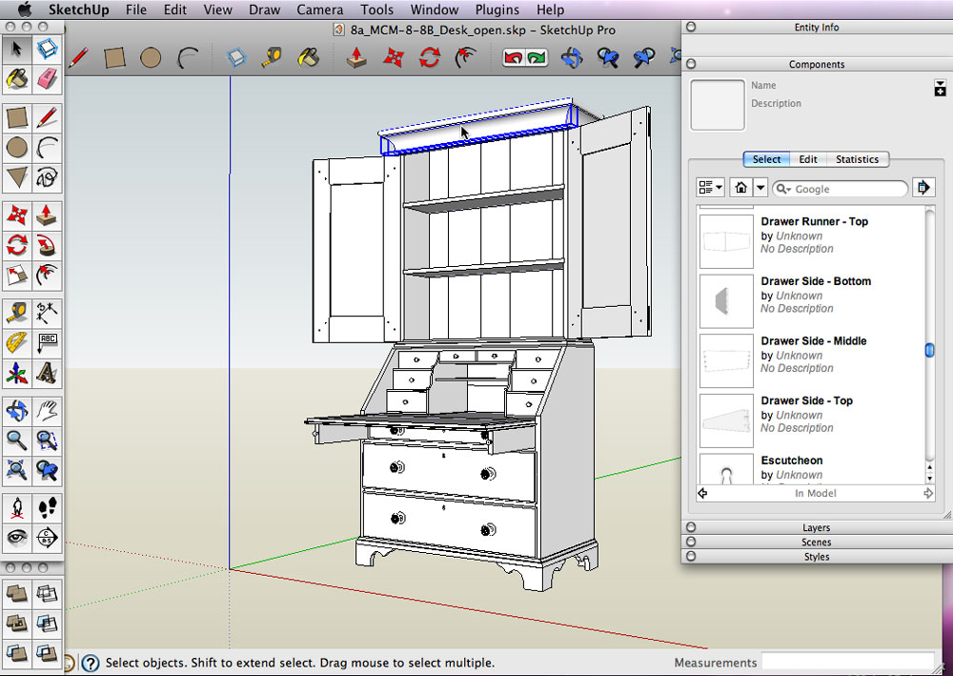
Task: Open the navigation dropdown beside the home icon
Action: point(760,188)
